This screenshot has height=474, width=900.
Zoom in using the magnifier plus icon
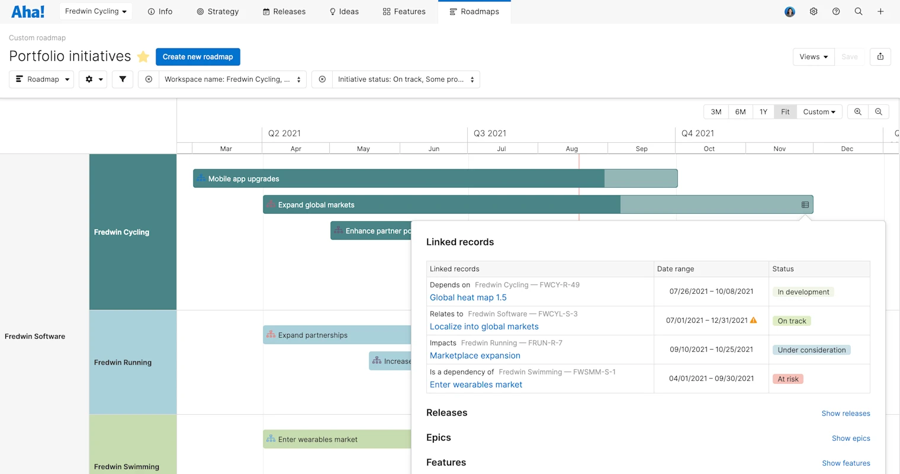(x=857, y=111)
